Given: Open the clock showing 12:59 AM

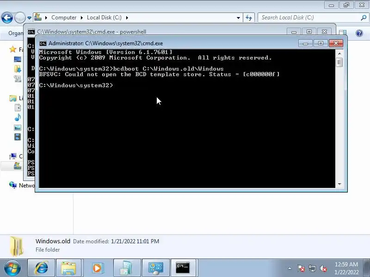Looking at the screenshot, I should tap(346, 268).
